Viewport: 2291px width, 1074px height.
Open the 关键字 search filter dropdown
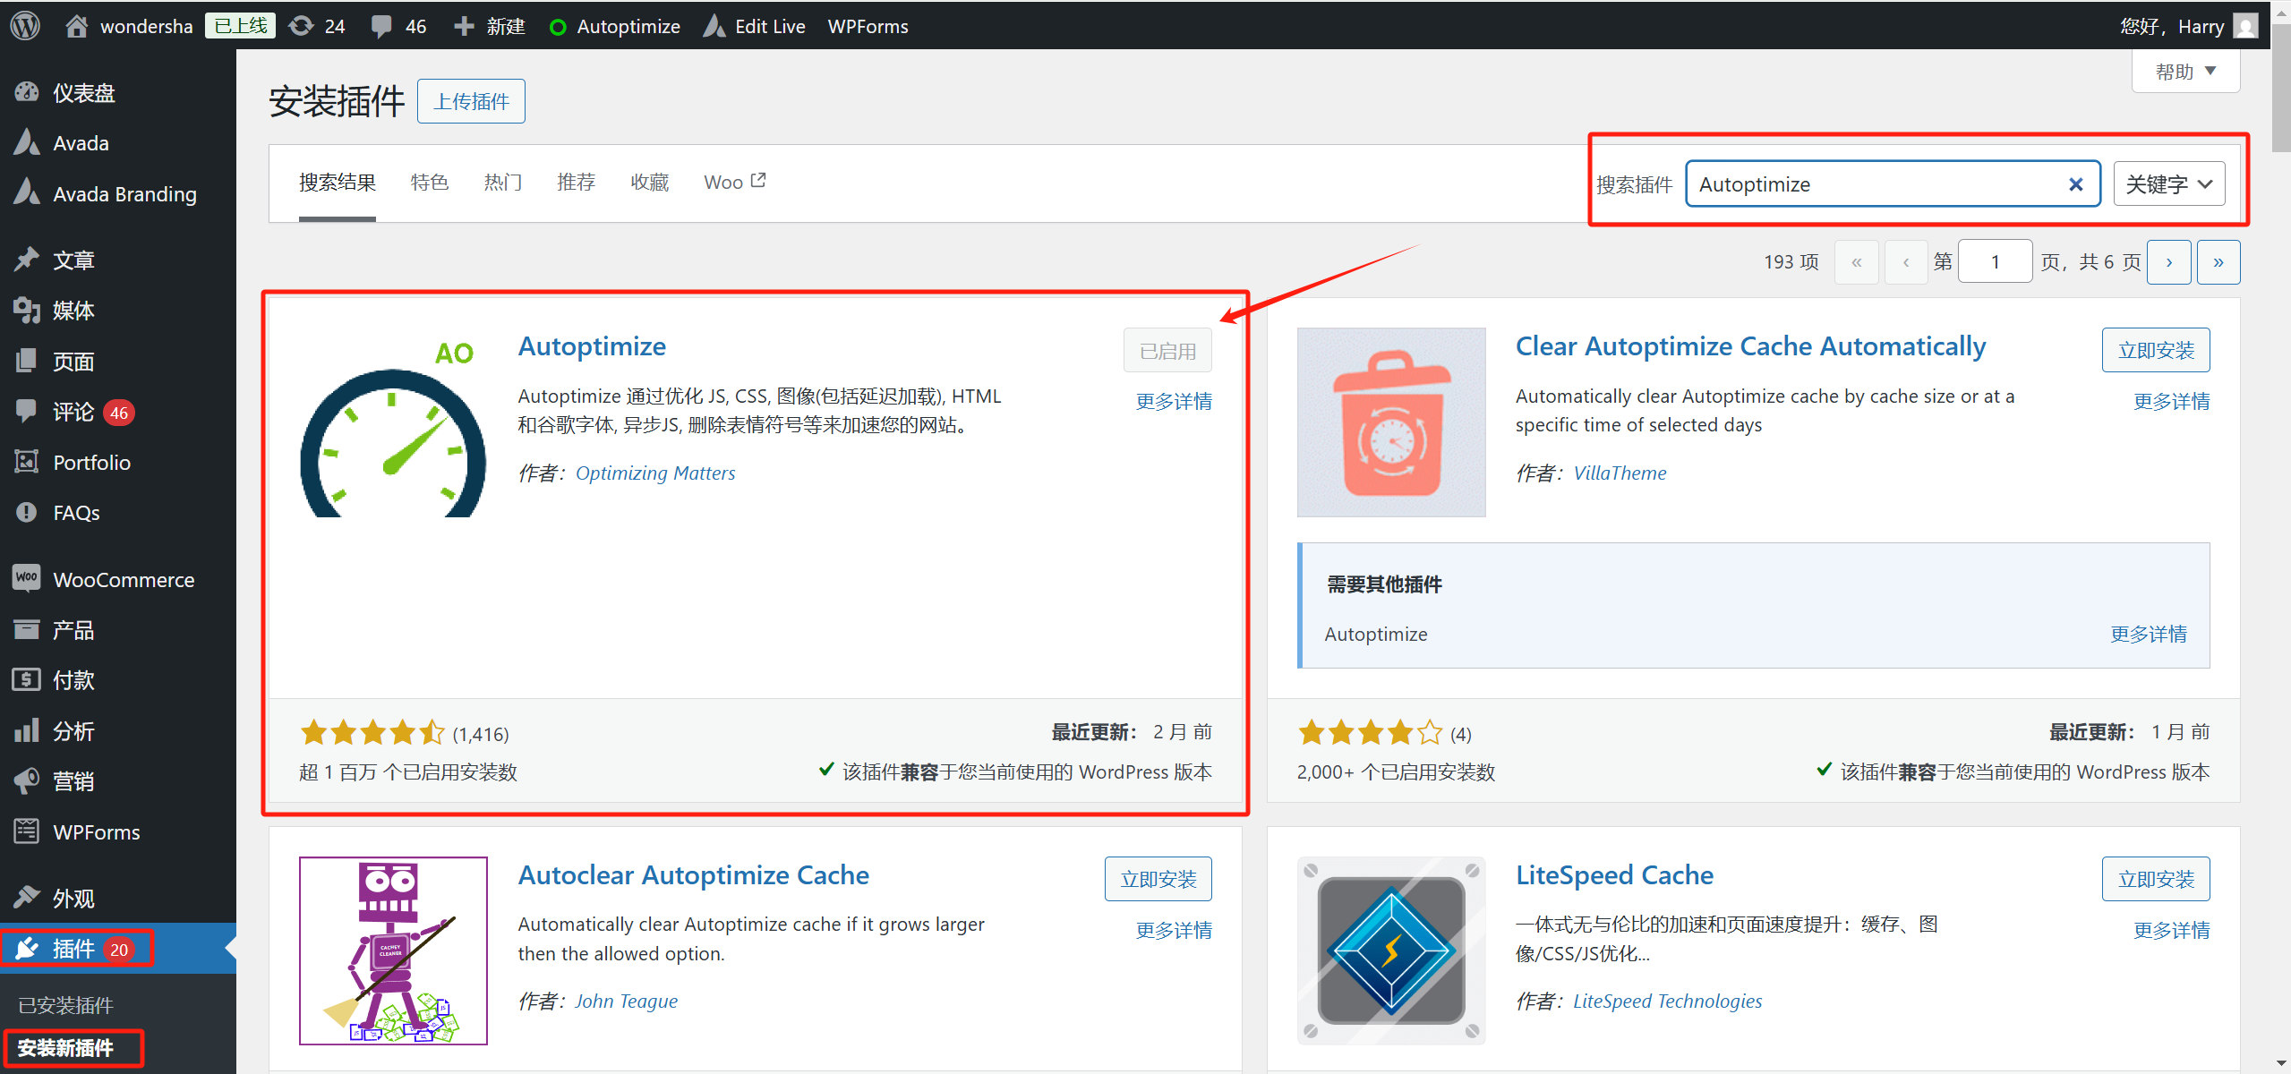(x=2168, y=183)
